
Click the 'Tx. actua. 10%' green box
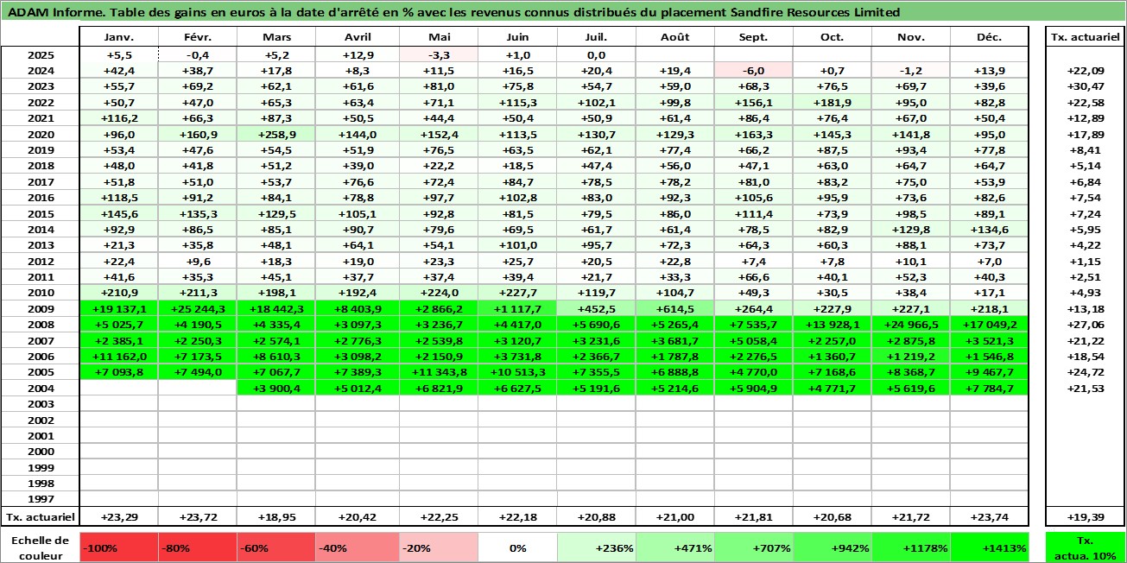coord(1086,547)
